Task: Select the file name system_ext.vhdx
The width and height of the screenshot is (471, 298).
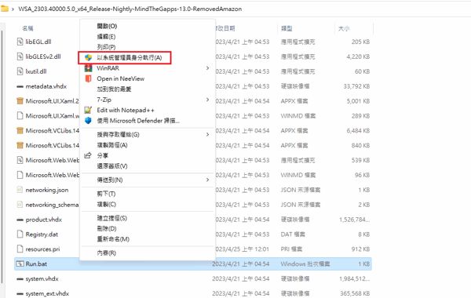Action: coord(47,293)
